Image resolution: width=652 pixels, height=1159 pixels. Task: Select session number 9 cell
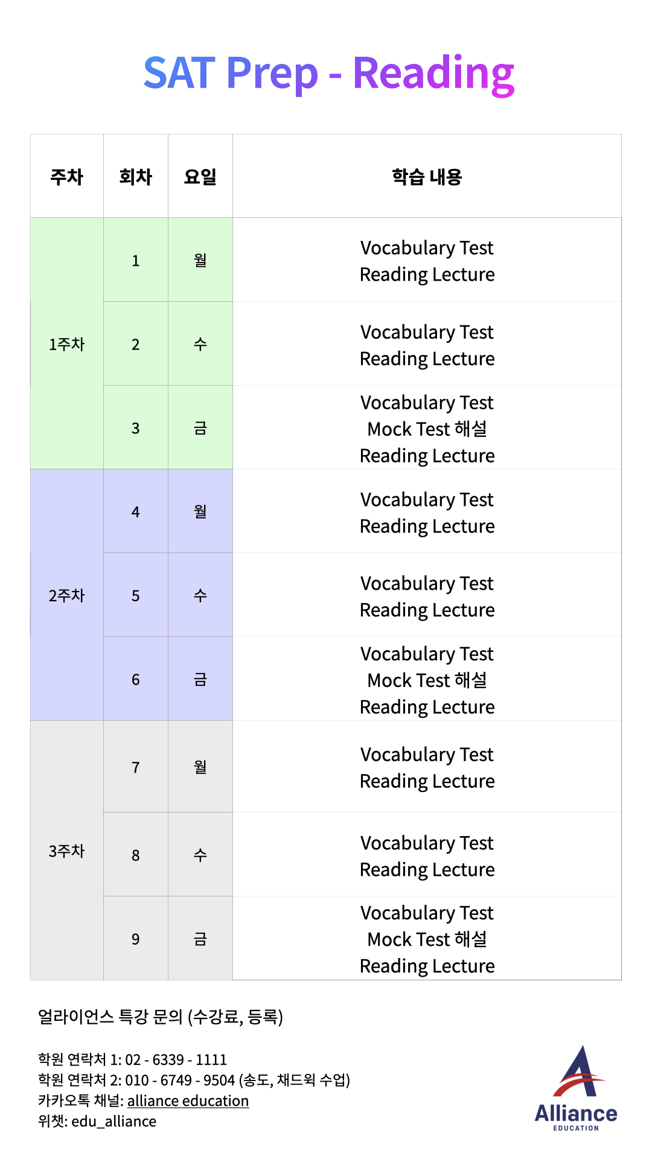[135, 939]
